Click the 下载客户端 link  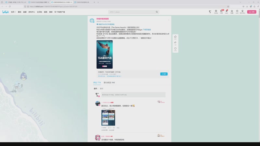60,12
